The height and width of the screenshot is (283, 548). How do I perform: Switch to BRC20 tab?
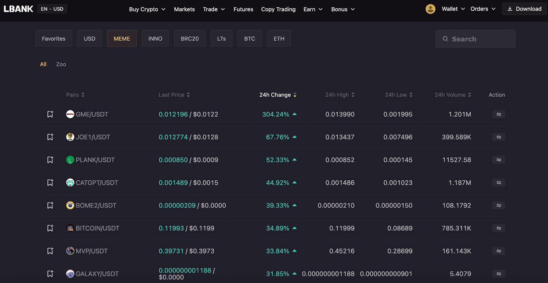190,39
